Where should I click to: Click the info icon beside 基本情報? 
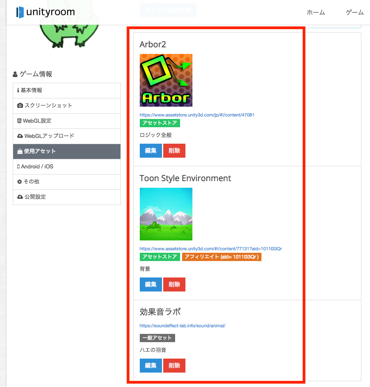tap(18, 90)
